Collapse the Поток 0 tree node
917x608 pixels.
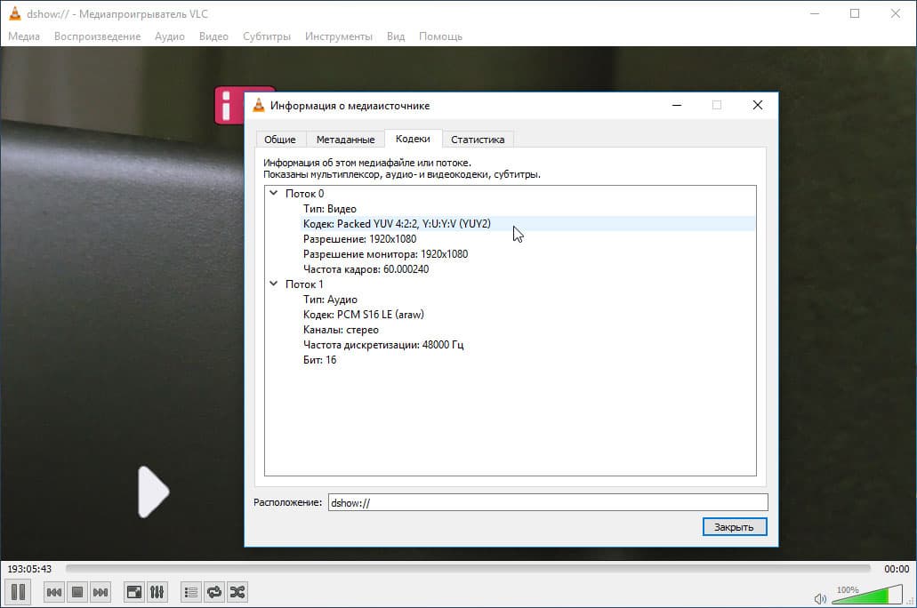coord(273,193)
